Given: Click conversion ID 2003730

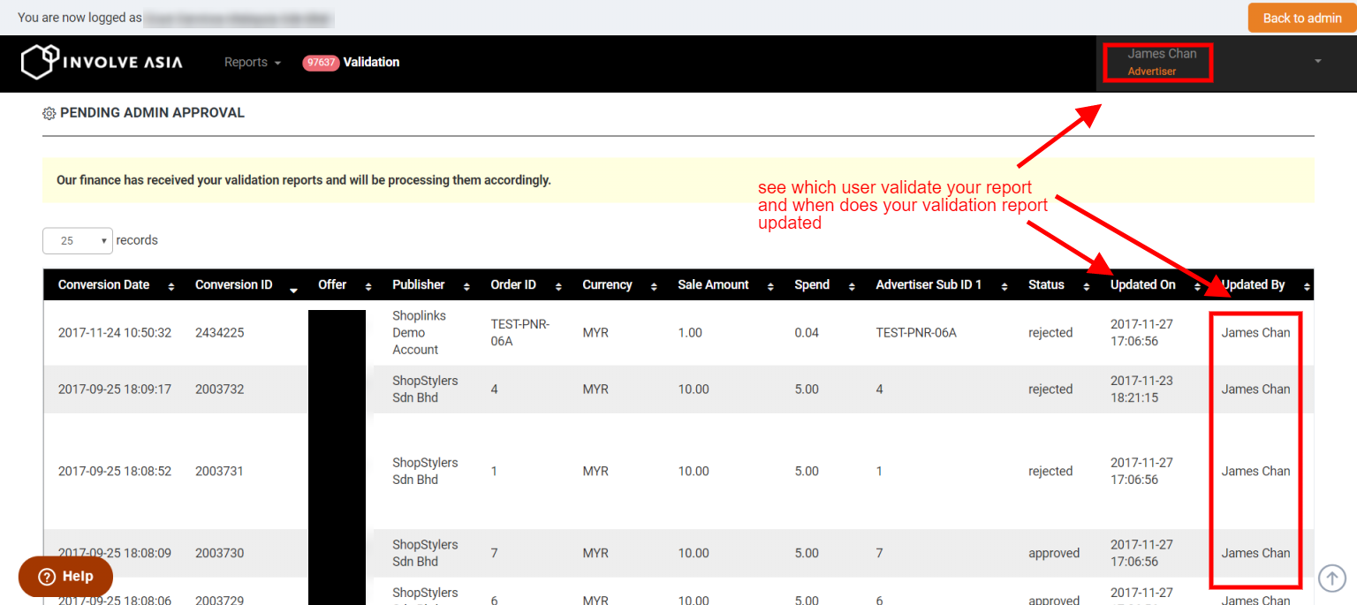Looking at the screenshot, I should [220, 554].
